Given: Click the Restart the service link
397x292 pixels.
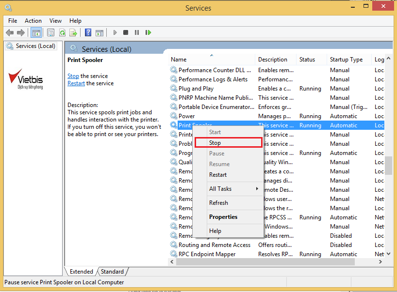Looking at the screenshot, I should point(76,83).
